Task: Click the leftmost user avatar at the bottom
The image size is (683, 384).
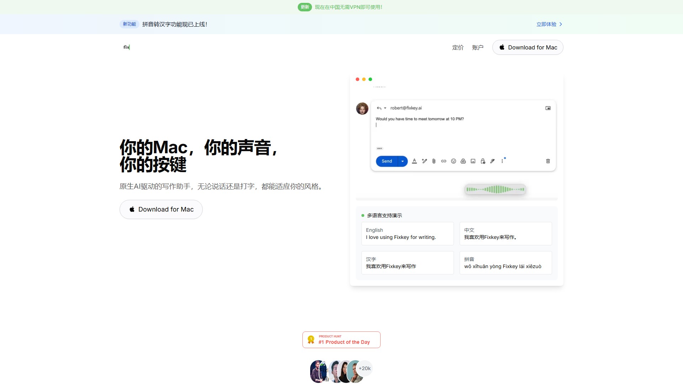Action: (316, 371)
